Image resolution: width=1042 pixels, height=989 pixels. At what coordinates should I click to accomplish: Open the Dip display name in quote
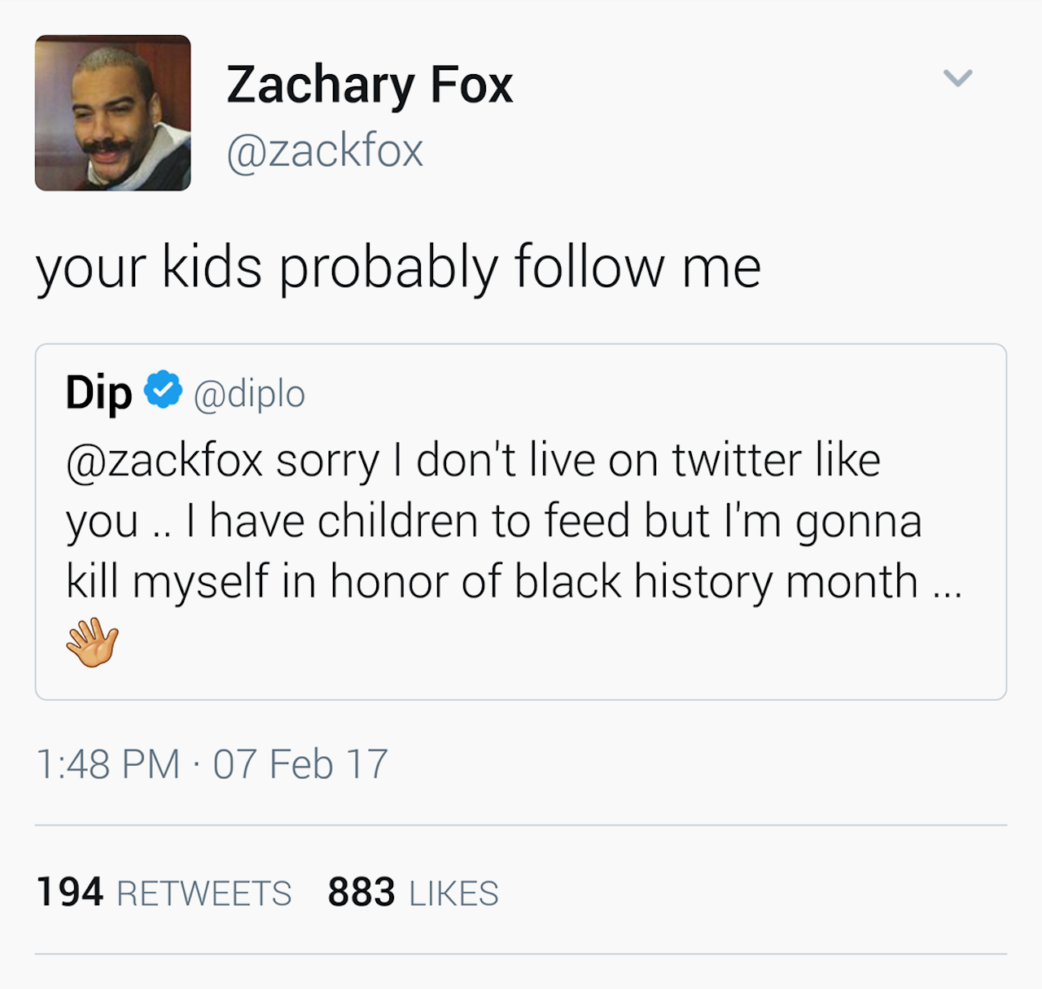click(x=99, y=393)
